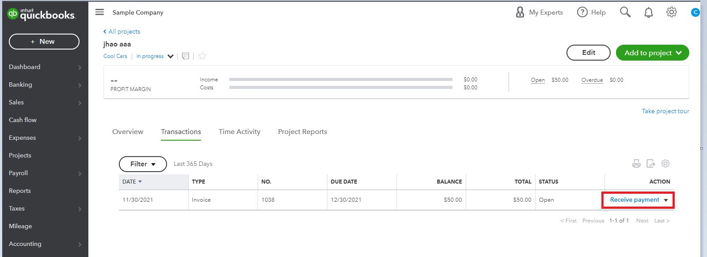Click Receive payment link
The height and width of the screenshot is (257, 707).
point(635,200)
